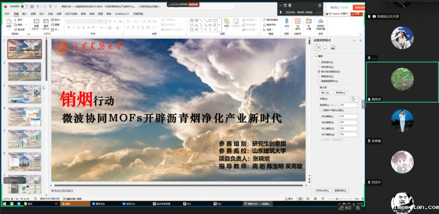Open the Insert ribbon tab
Viewport: 439px width, 214px height.
[24, 14]
